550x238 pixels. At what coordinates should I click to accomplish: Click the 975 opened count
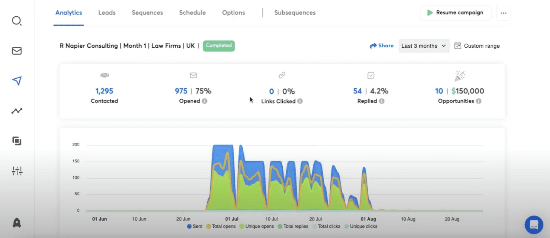pyautogui.click(x=181, y=91)
